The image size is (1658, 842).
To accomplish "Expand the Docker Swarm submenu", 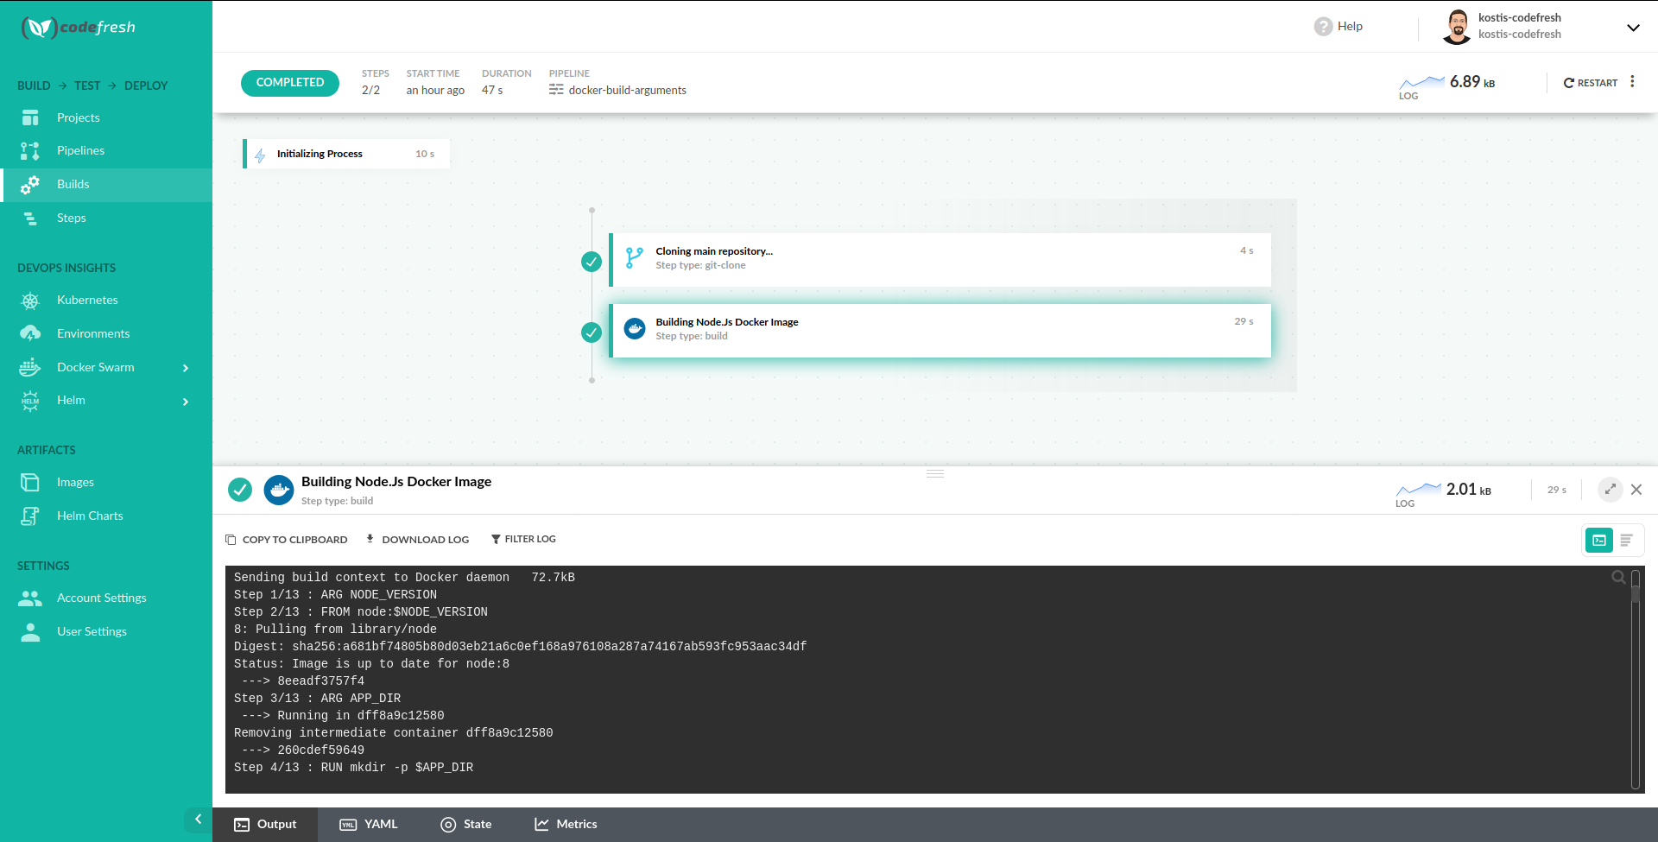I will pos(185,368).
